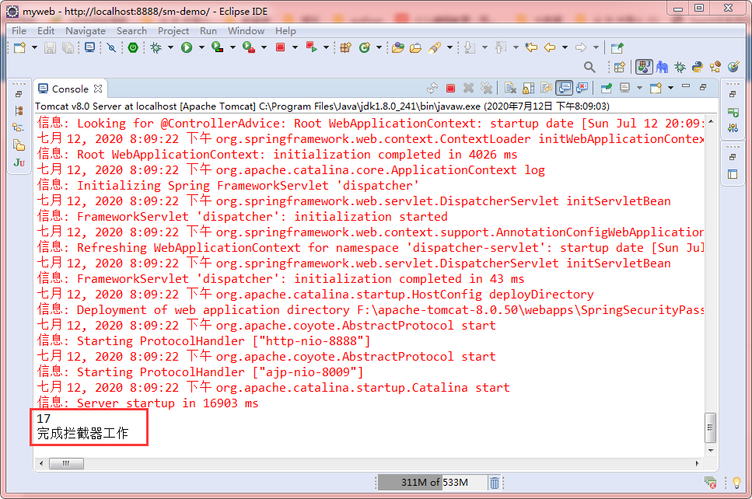The width and height of the screenshot is (752, 499).
Task: Open the Help menu
Action: coord(285,30)
